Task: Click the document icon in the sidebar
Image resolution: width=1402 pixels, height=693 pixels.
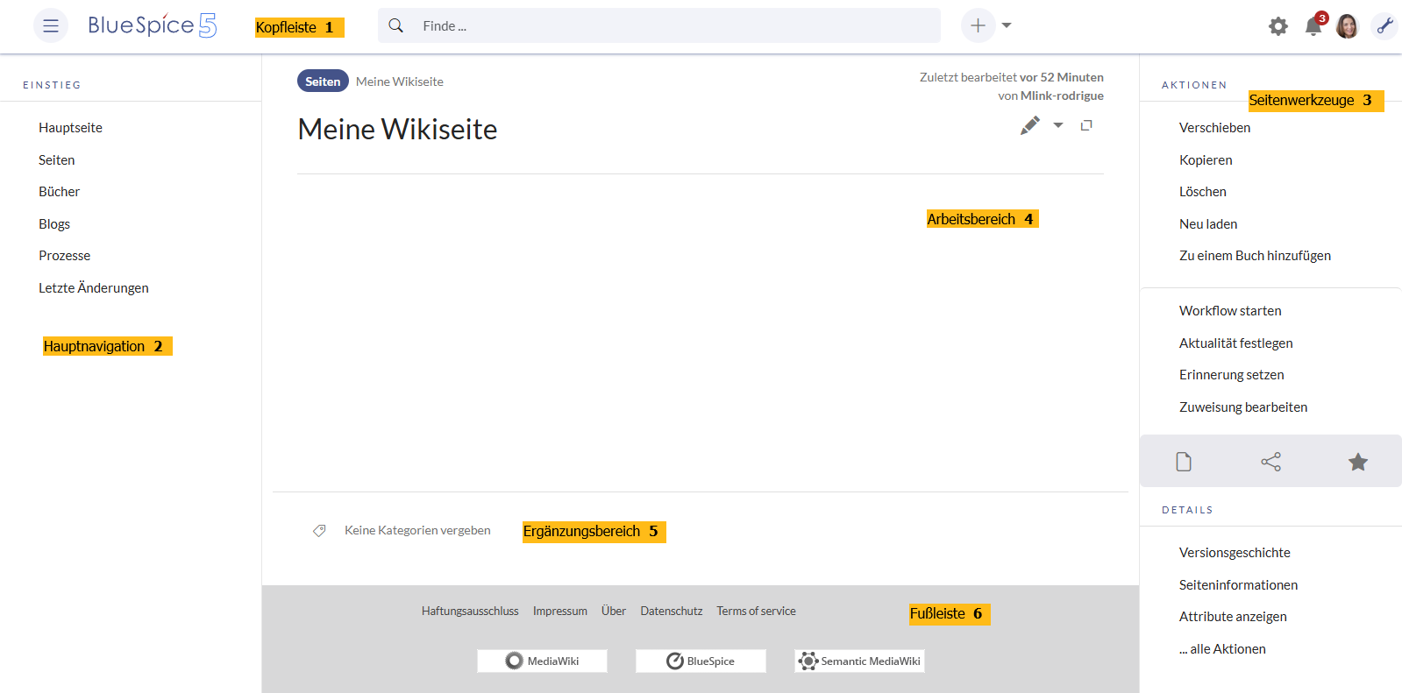Action: tap(1184, 462)
